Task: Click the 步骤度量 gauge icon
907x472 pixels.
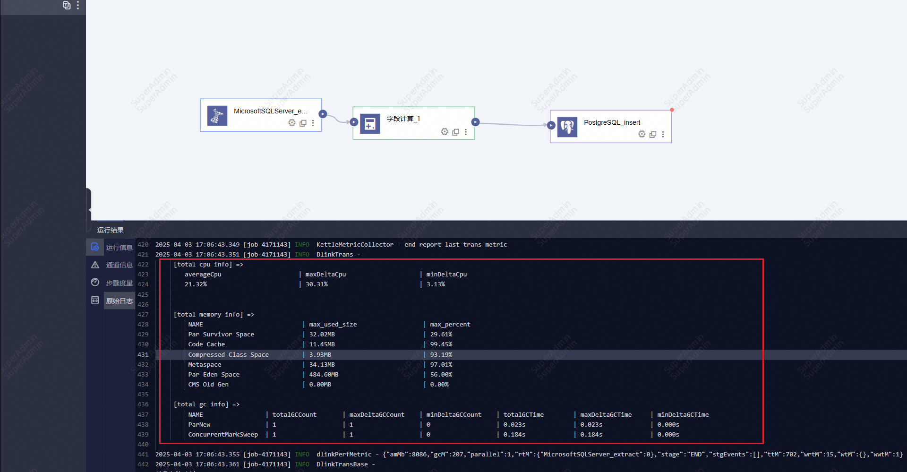Action: point(95,282)
